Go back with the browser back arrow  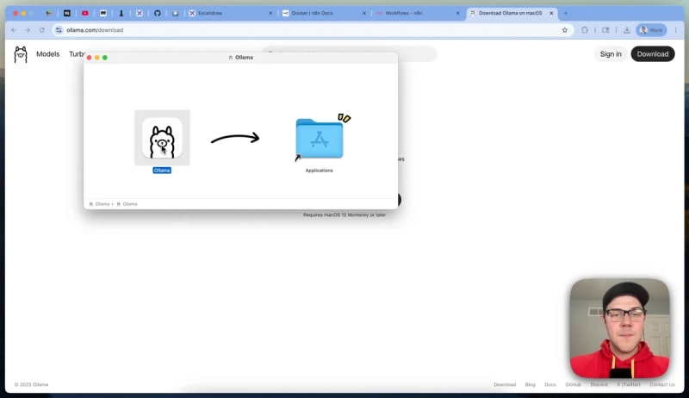[x=14, y=30]
